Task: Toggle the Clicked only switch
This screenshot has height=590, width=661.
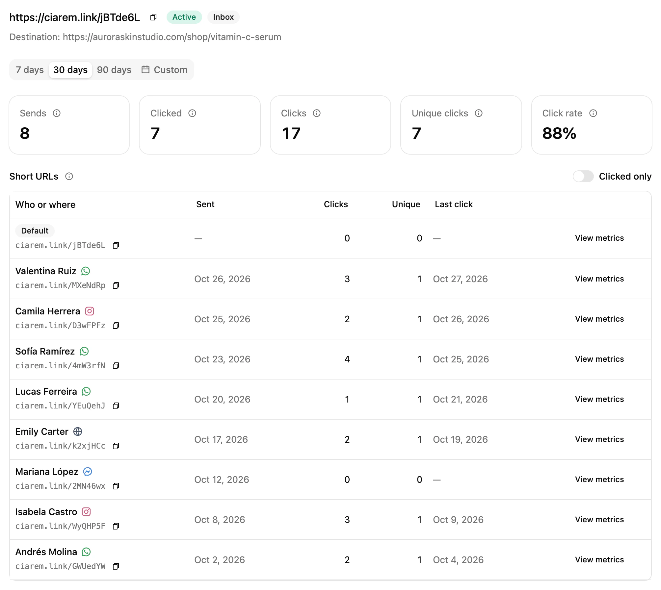Action: click(583, 176)
